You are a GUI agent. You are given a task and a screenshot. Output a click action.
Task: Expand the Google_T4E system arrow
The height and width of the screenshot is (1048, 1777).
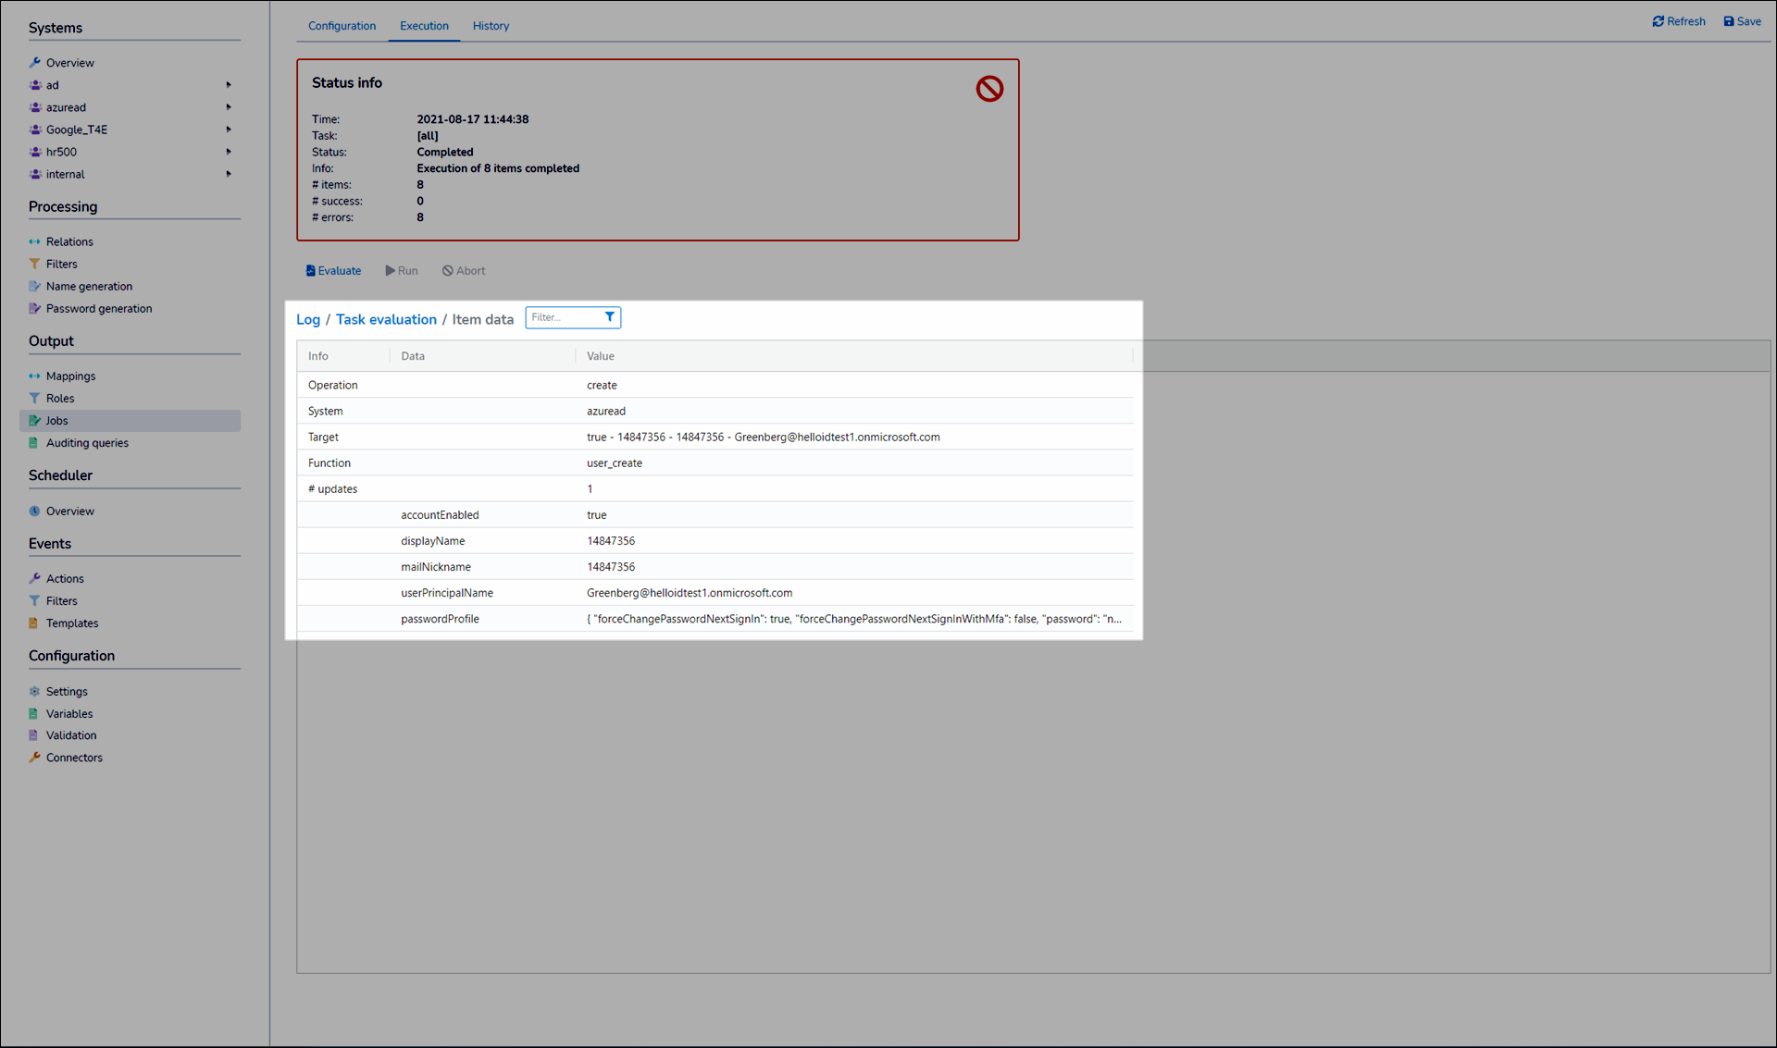pos(229,129)
